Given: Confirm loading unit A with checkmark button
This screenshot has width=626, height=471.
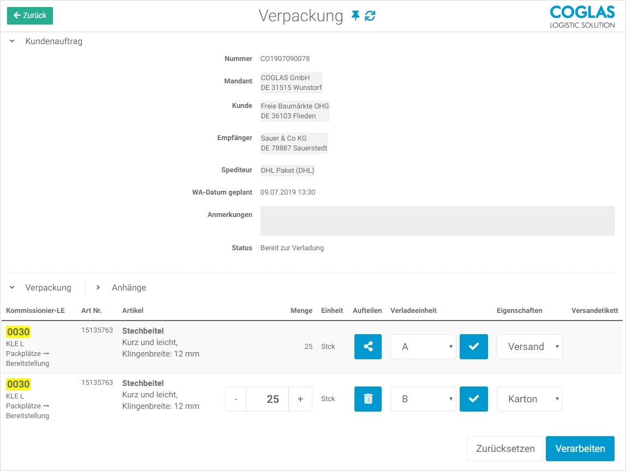Looking at the screenshot, I should click(x=474, y=347).
